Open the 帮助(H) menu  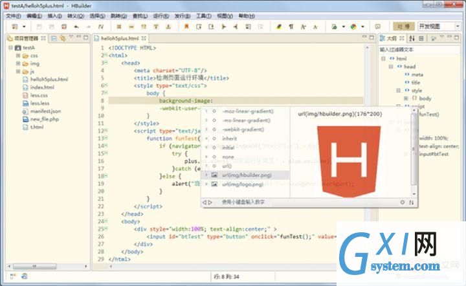click(247, 16)
